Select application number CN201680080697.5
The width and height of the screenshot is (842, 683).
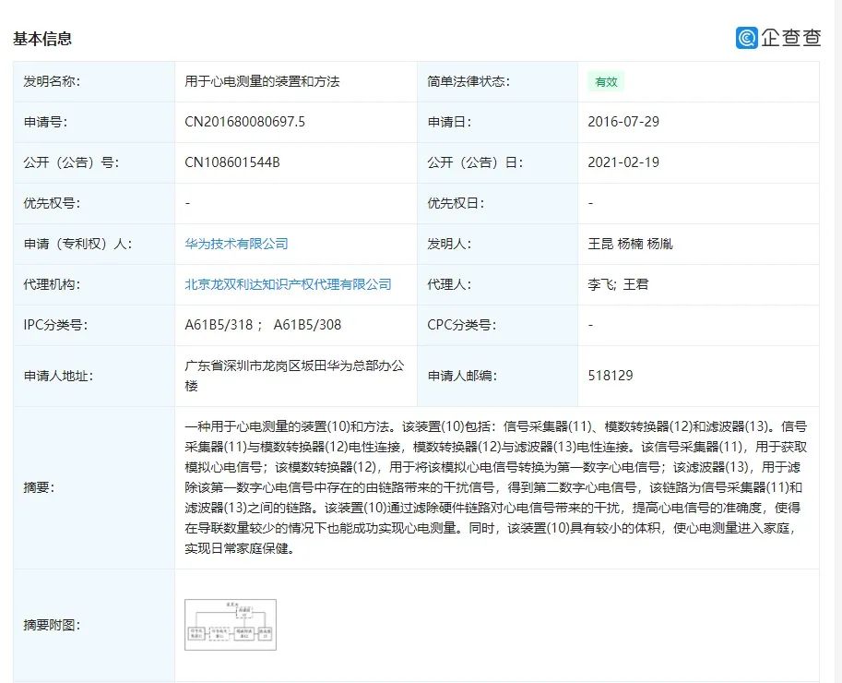pyautogui.click(x=244, y=122)
